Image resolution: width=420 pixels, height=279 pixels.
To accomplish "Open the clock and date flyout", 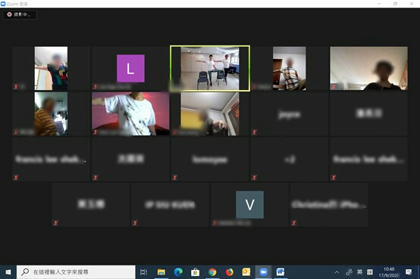I will [389, 272].
